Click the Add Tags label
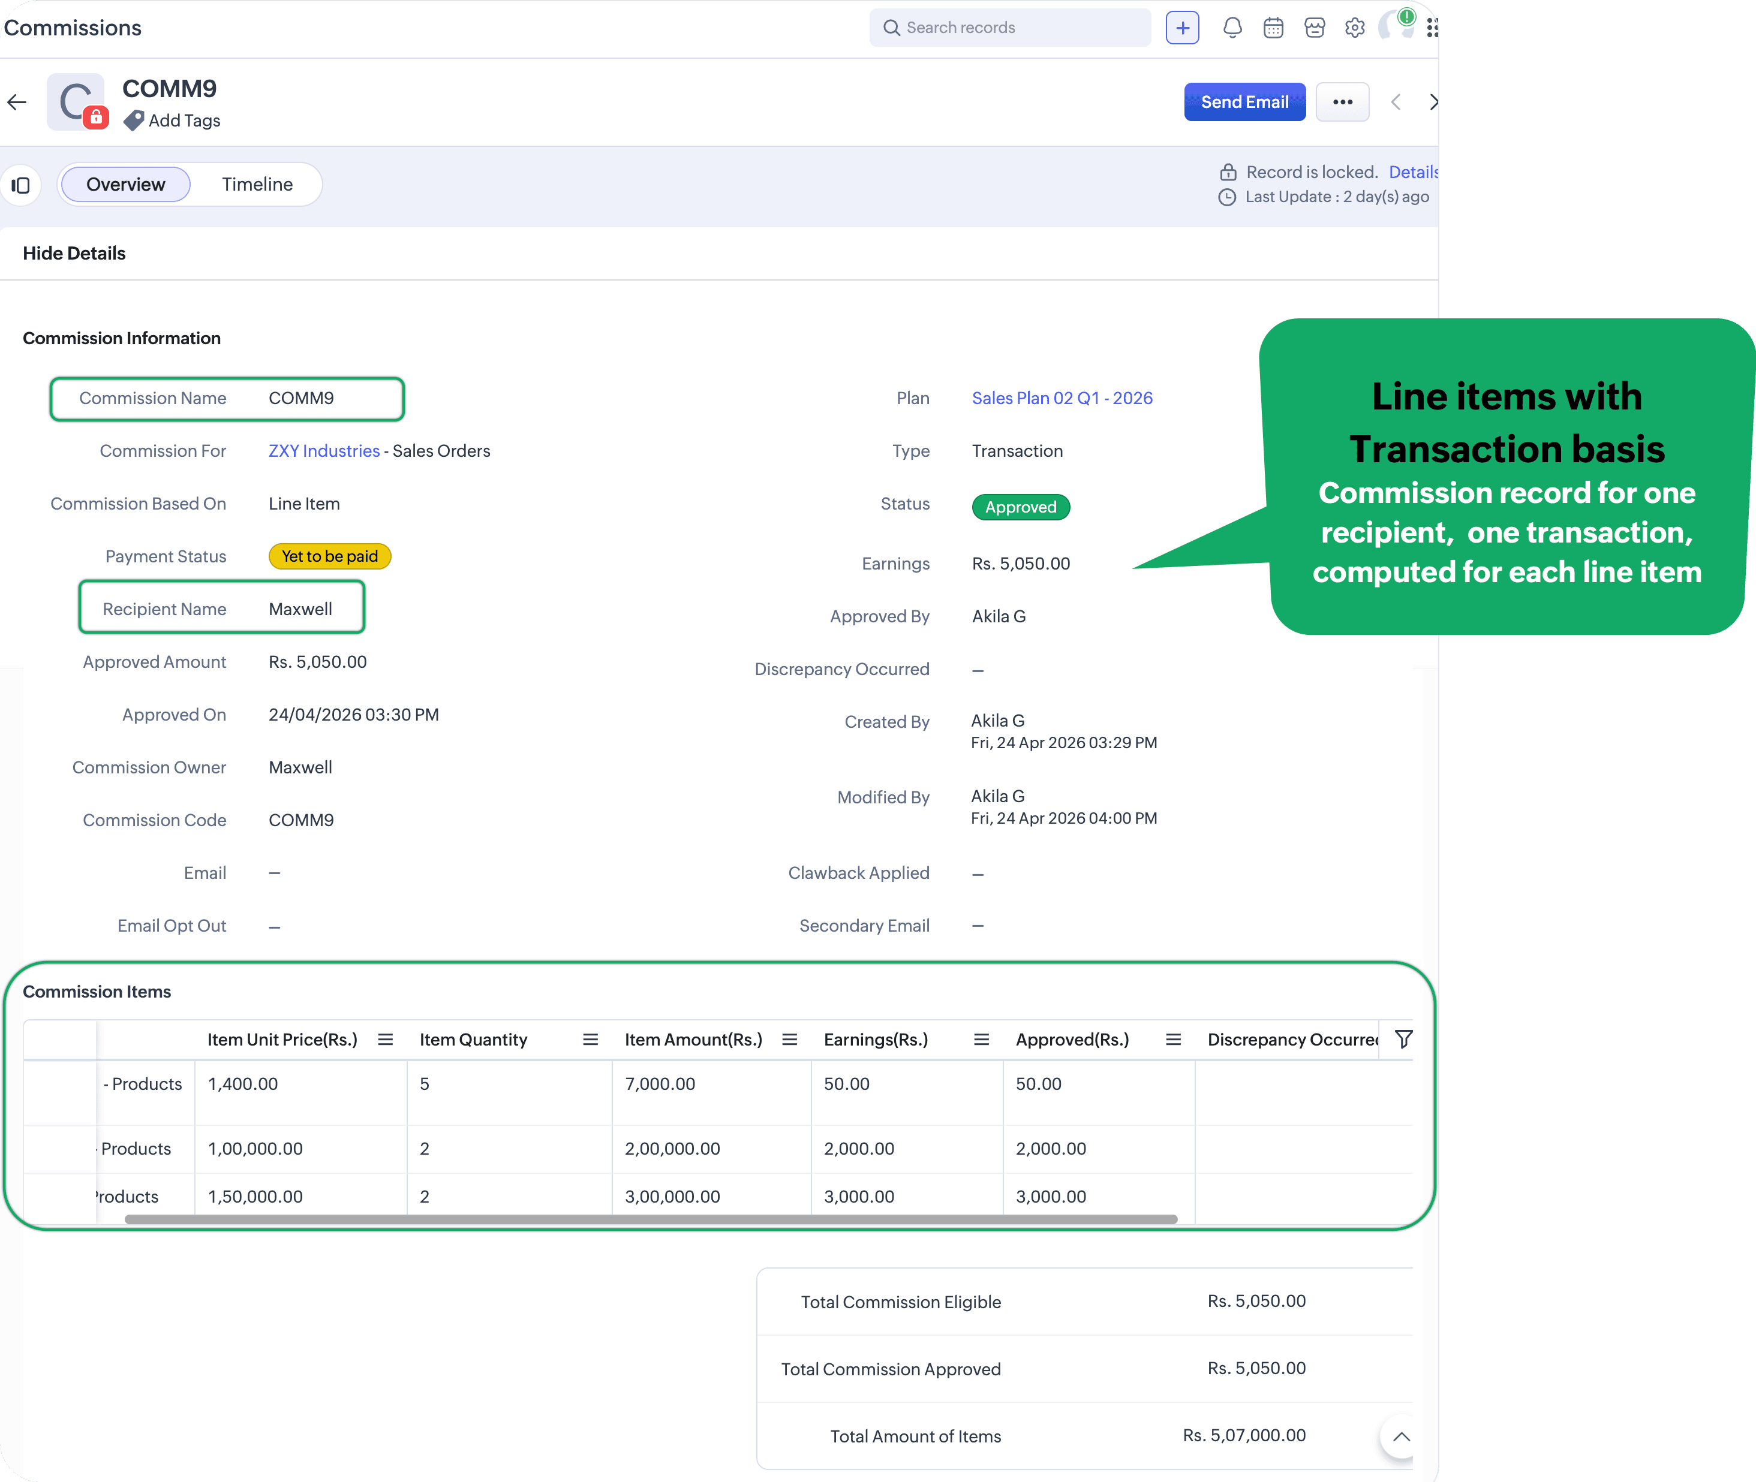The image size is (1756, 1482). click(x=184, y=121)
